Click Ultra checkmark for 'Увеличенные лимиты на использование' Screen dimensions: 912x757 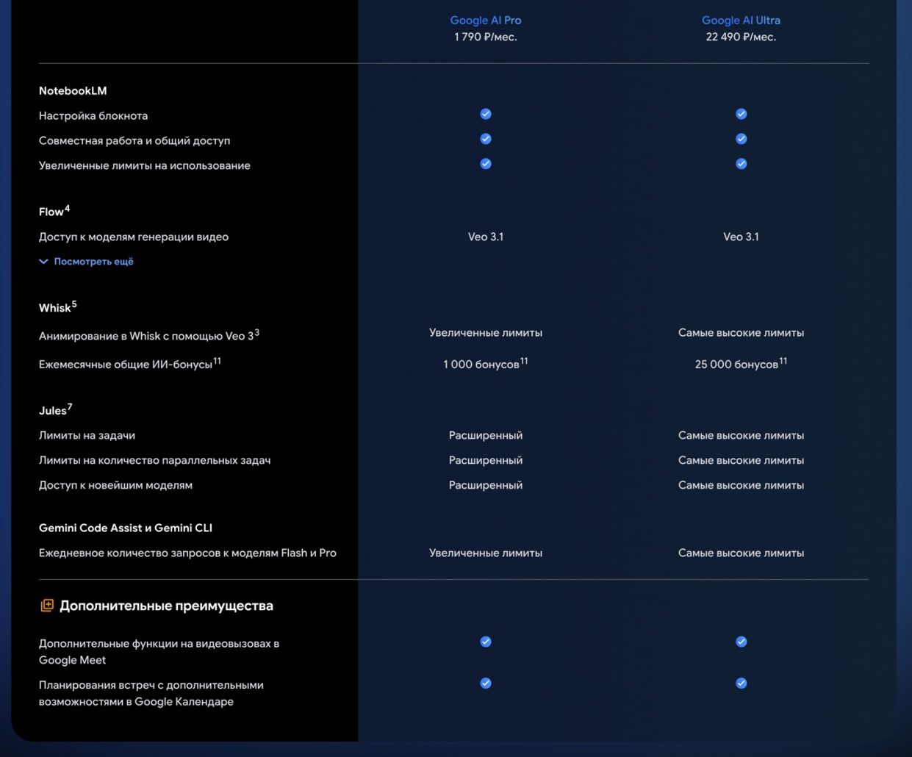(742, 164)
